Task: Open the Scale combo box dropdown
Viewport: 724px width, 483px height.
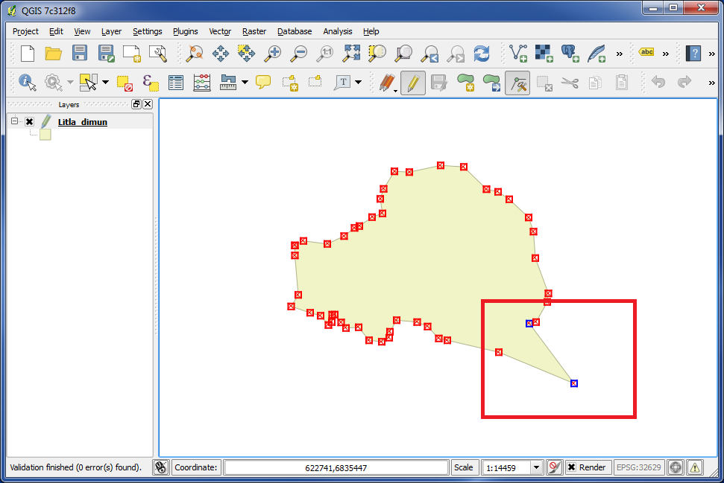Action: click(x=536, y=467)
